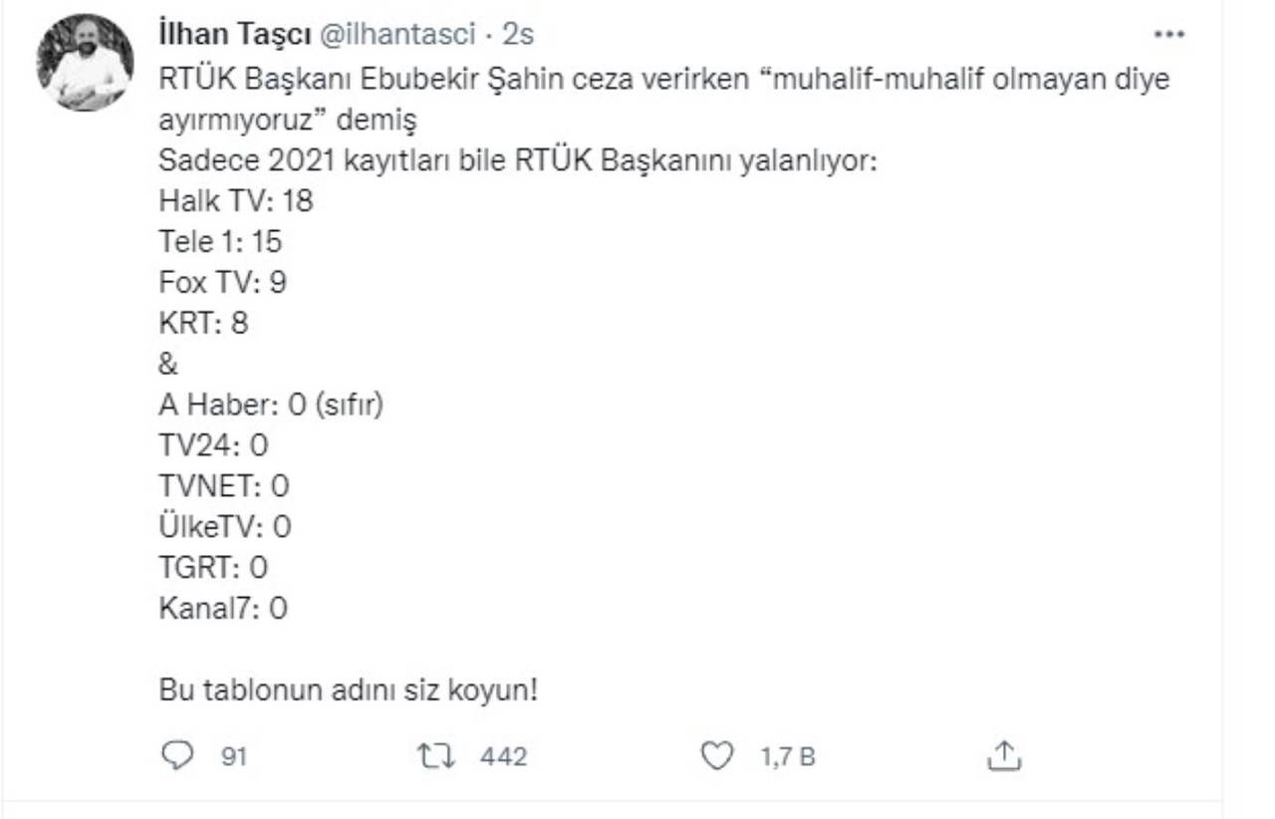Click the 'Tele 1: 15' line

pyautogui.click(x=221, y=242)
